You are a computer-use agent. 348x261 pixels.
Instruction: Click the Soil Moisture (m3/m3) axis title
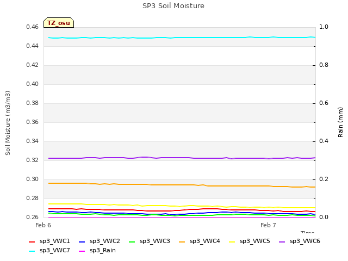pyautogui.click(x=8, y=123)
